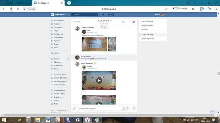220x123 pixels.
Task: Open Моя страница in left sidebar
Action: 59,21
